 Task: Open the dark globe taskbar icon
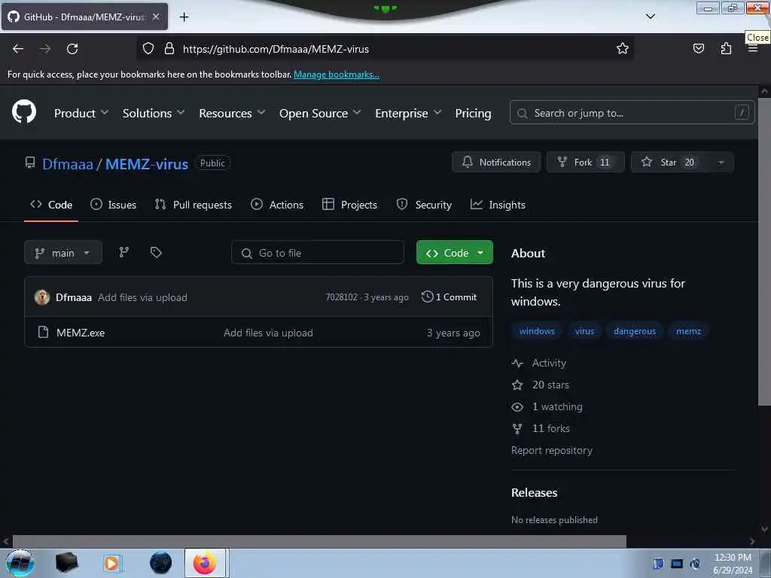[x=160, y=563]
